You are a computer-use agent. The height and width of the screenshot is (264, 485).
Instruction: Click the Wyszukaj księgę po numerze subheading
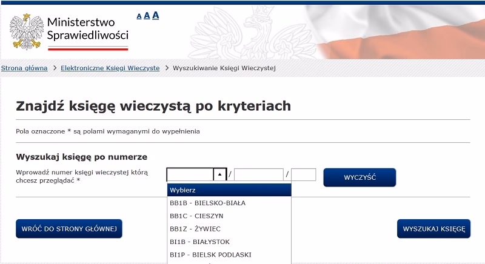pos(82,157)
